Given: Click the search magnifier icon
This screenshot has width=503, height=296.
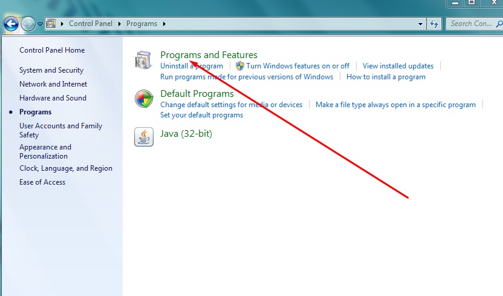Looking at the screenshot, I should (x=499, y=24).
